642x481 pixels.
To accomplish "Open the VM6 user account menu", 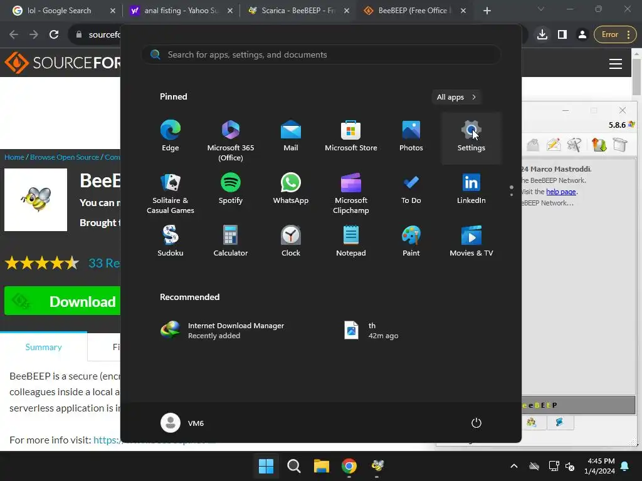I will pos(182,423).
